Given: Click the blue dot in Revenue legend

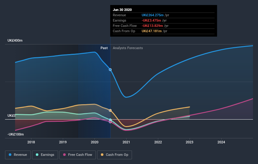Looking at the screenshot, I should tap(10, 155).
